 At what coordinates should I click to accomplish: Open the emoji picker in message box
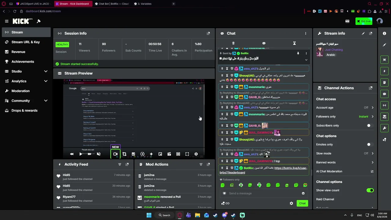coord(303,193)
